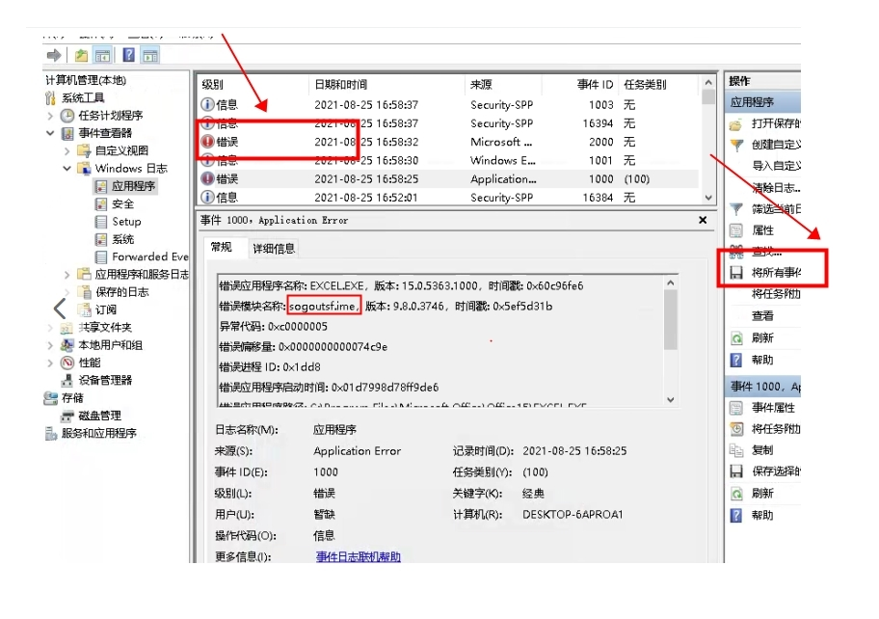The image size is (879, 619).
Task: Click 清除日志 in actions pane
Action: [777, 188]
